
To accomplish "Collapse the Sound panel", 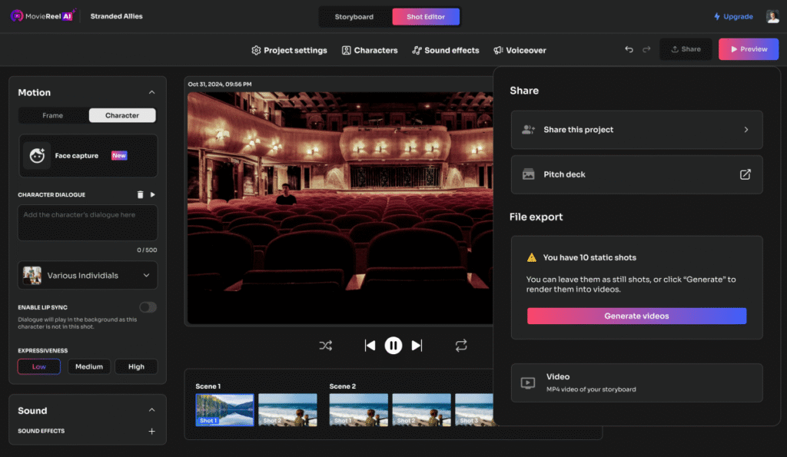I will tap(151, 410).
